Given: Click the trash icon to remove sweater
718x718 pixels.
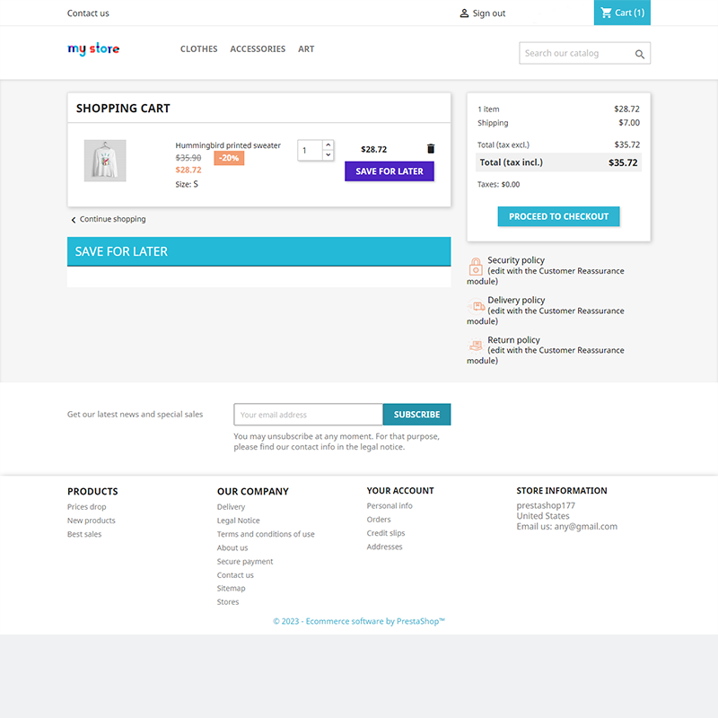Looking at the screenshot, I should pos(430,149).
